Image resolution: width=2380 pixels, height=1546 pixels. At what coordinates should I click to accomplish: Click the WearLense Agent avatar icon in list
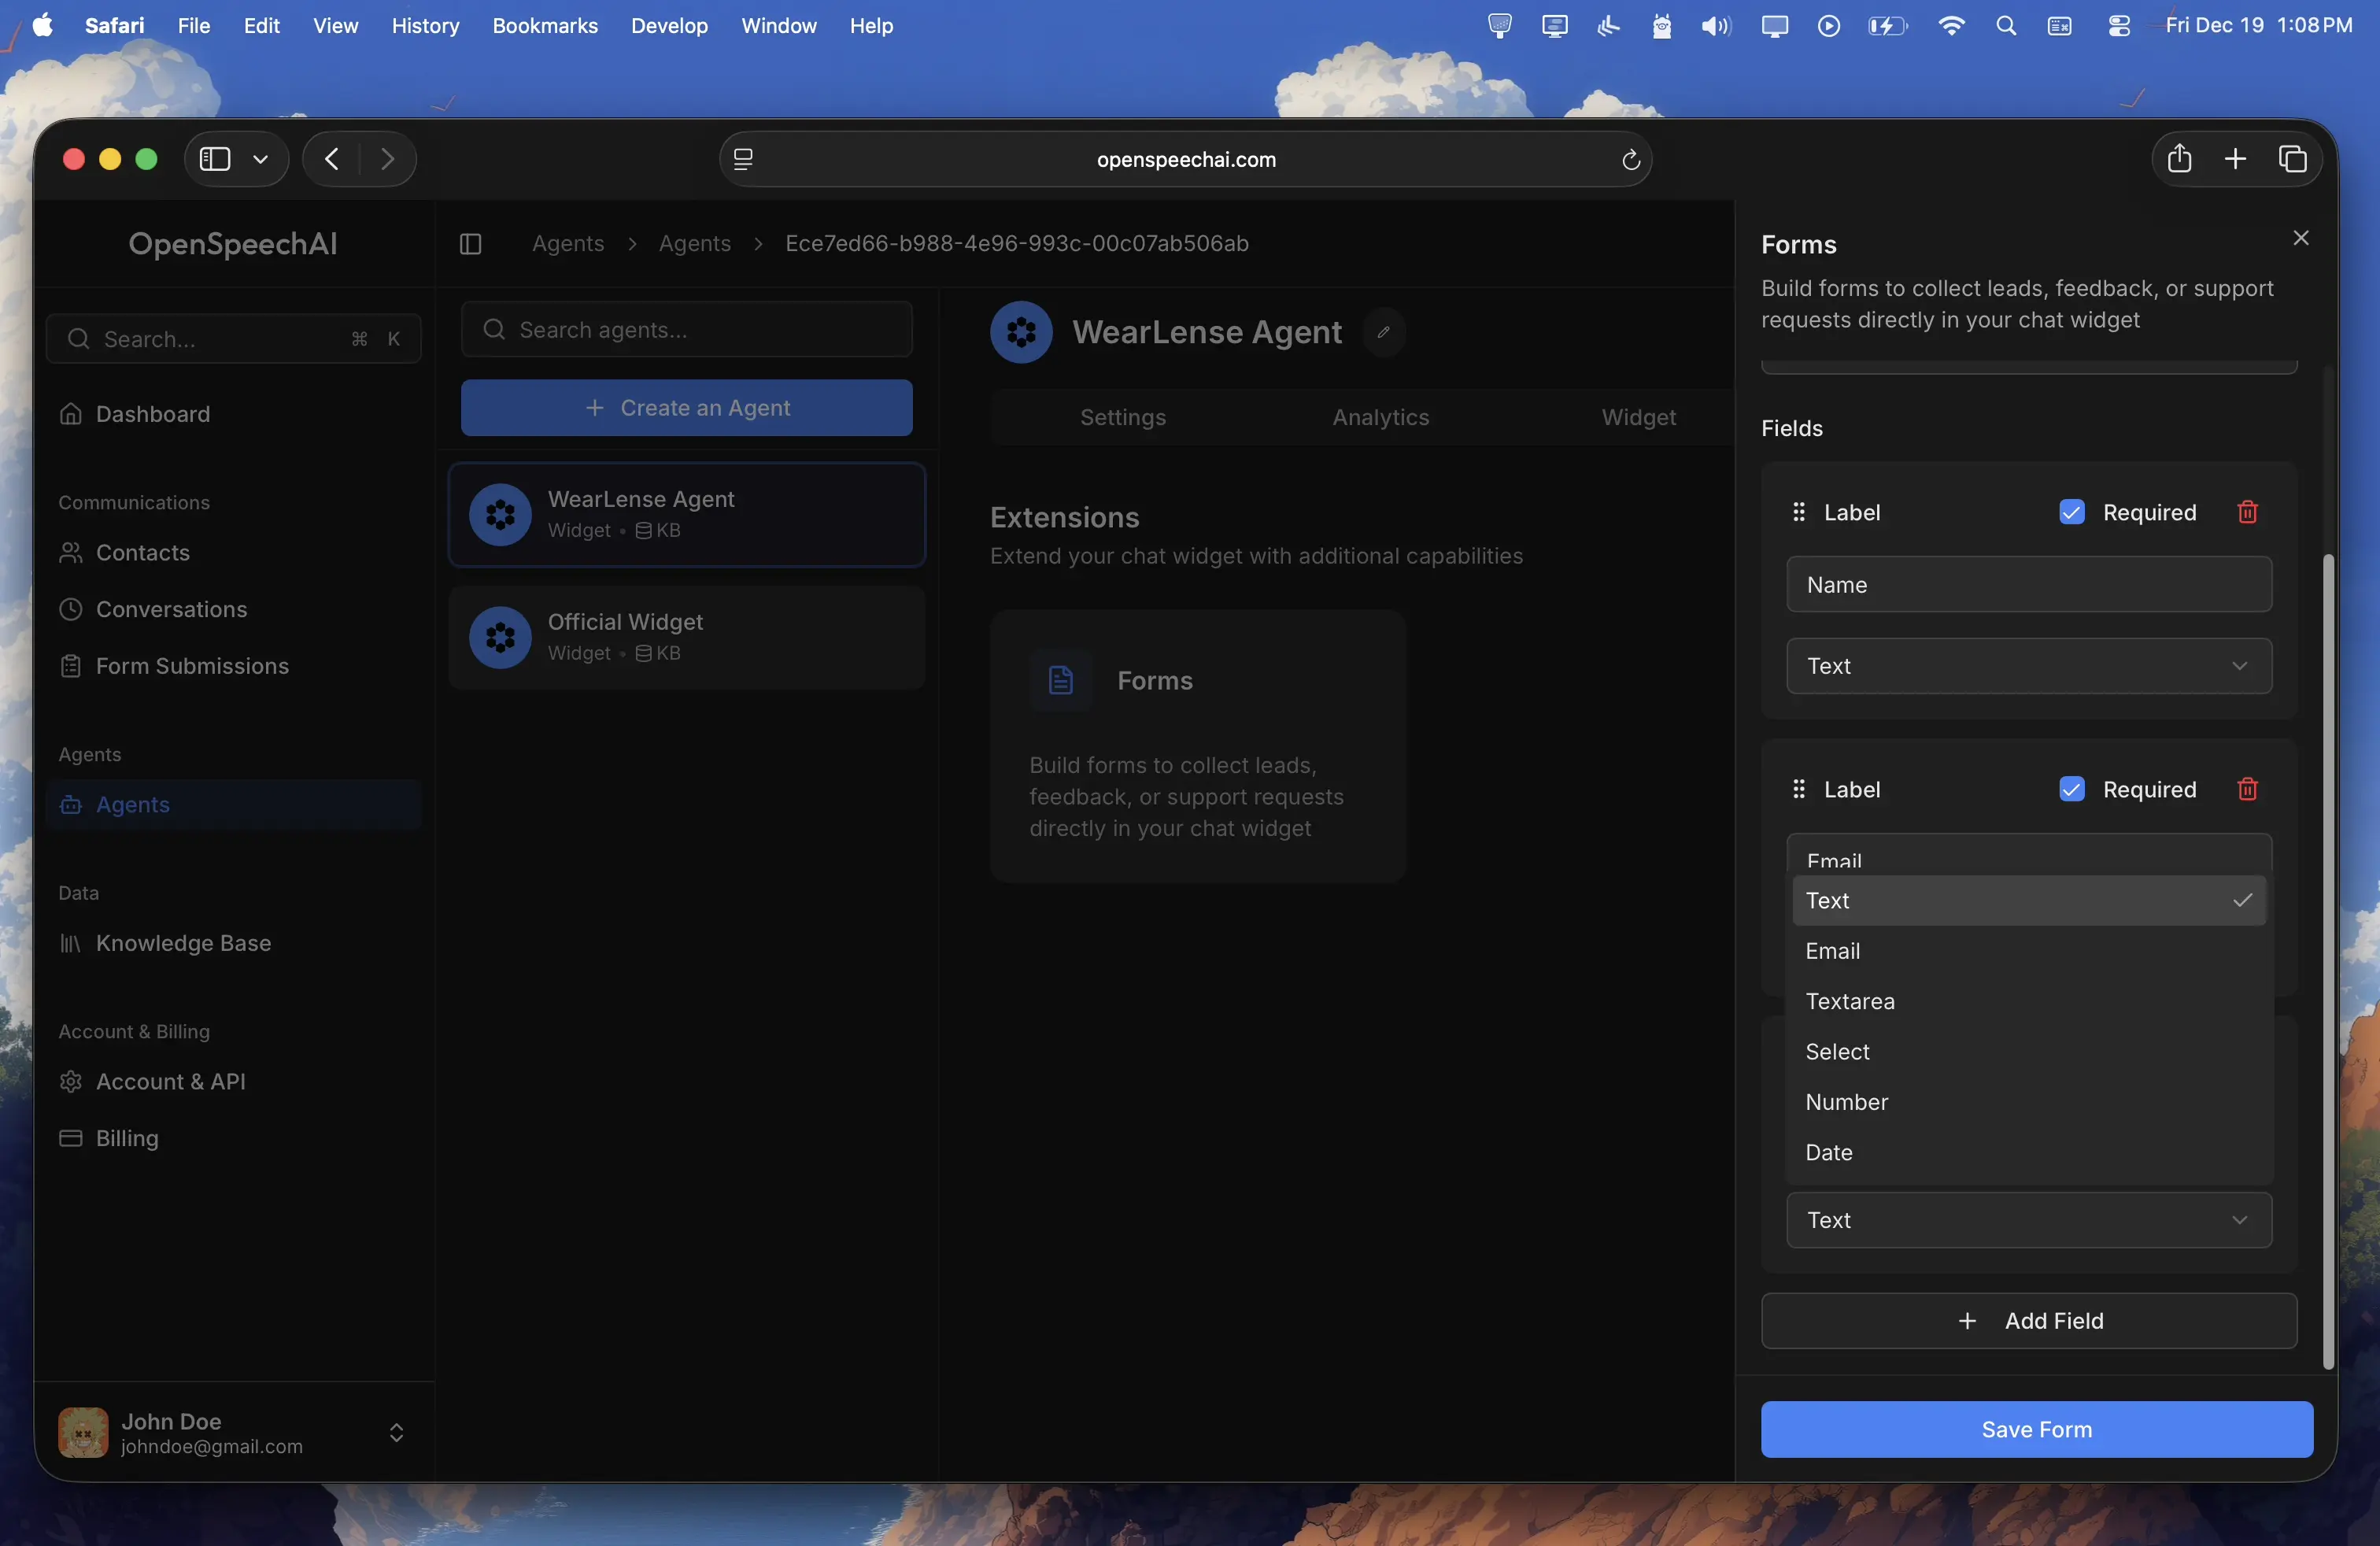point(500,515)
